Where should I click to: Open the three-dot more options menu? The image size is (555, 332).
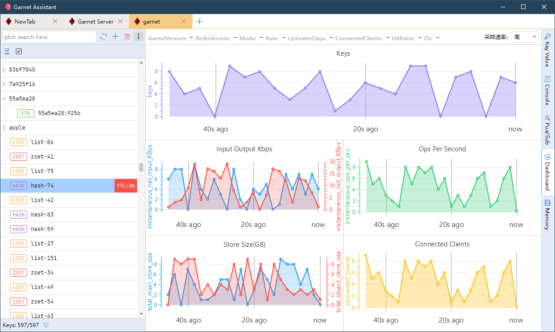click(139, 37)
